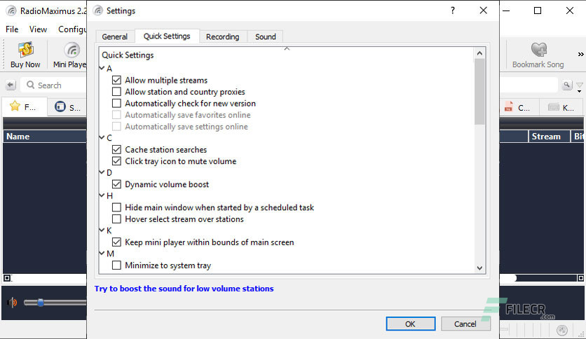Open the Sound tab
The height and width of the screenshot is (339, 586).
266,36
